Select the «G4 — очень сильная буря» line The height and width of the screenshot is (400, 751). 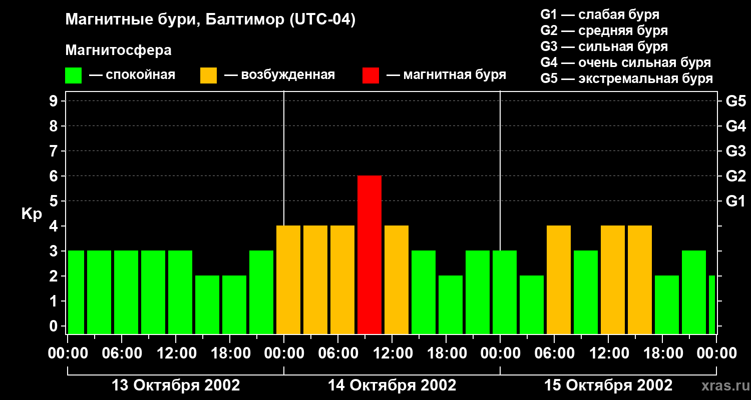(x=626, y=62)
